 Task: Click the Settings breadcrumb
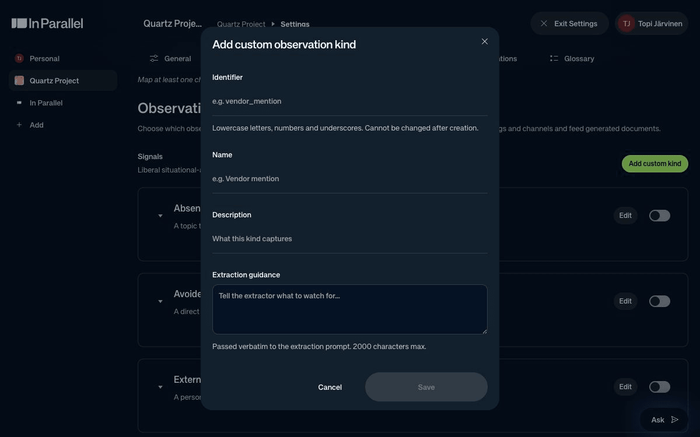pos(295,24)
